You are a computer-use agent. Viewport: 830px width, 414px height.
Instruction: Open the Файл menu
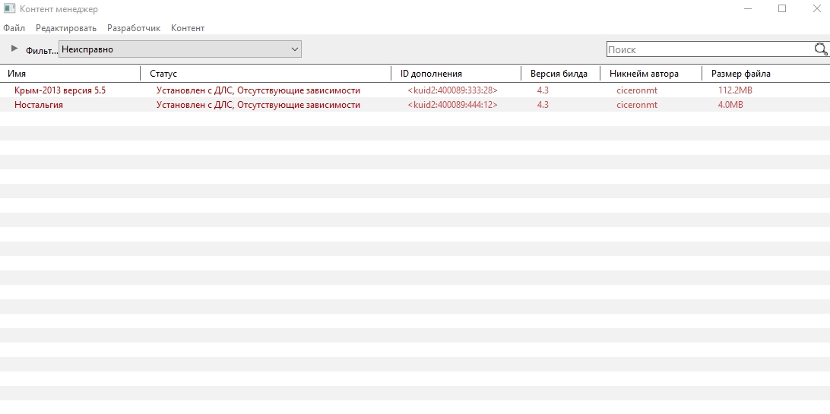coord(14,28)
